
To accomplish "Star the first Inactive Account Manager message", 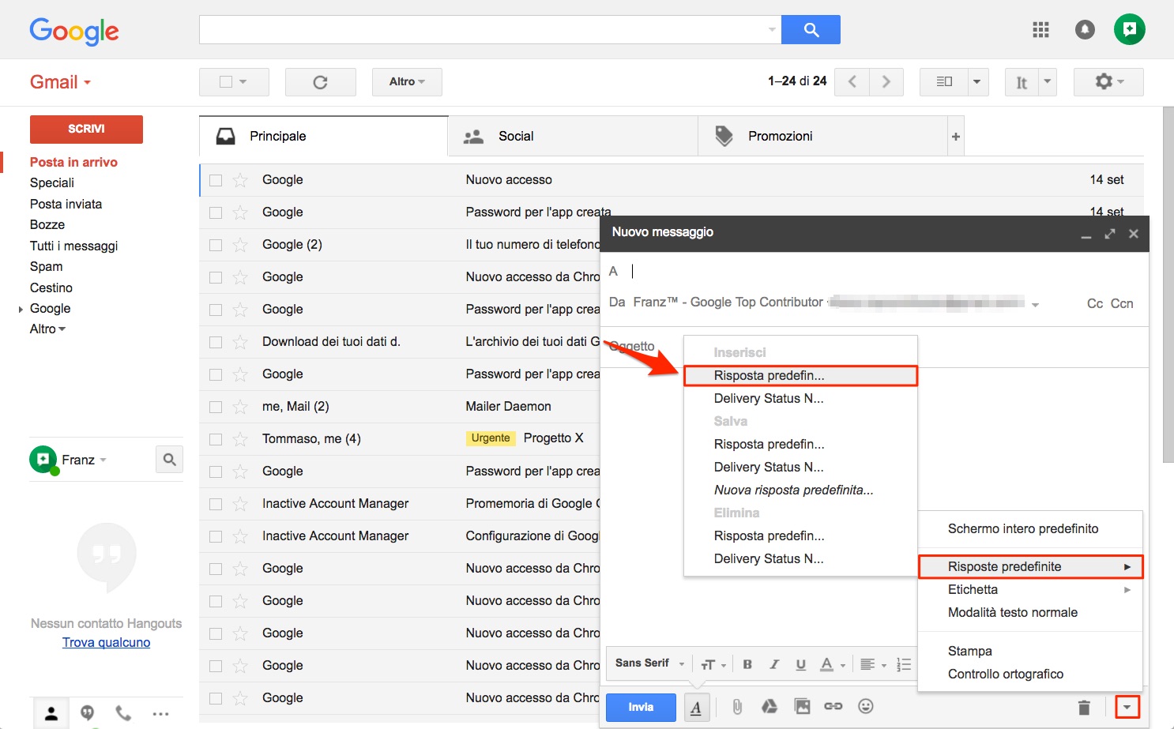I will pos(241,504).
